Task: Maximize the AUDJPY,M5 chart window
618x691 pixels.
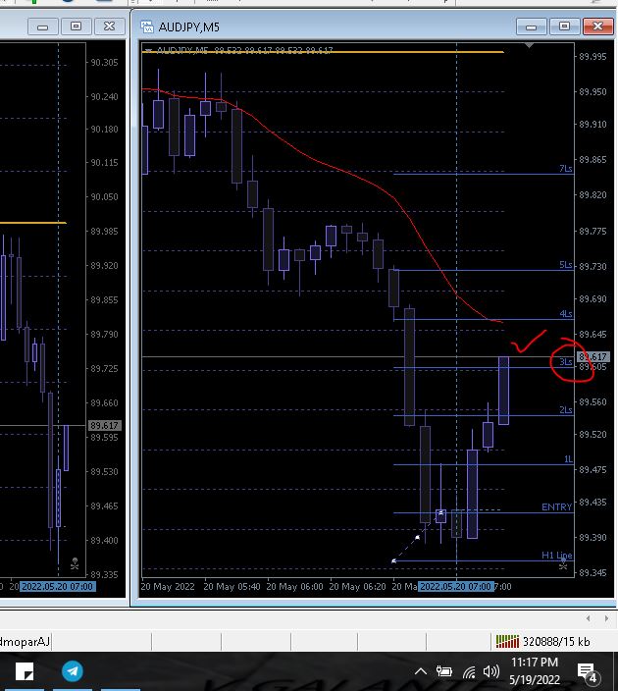Action: (564, 27)
